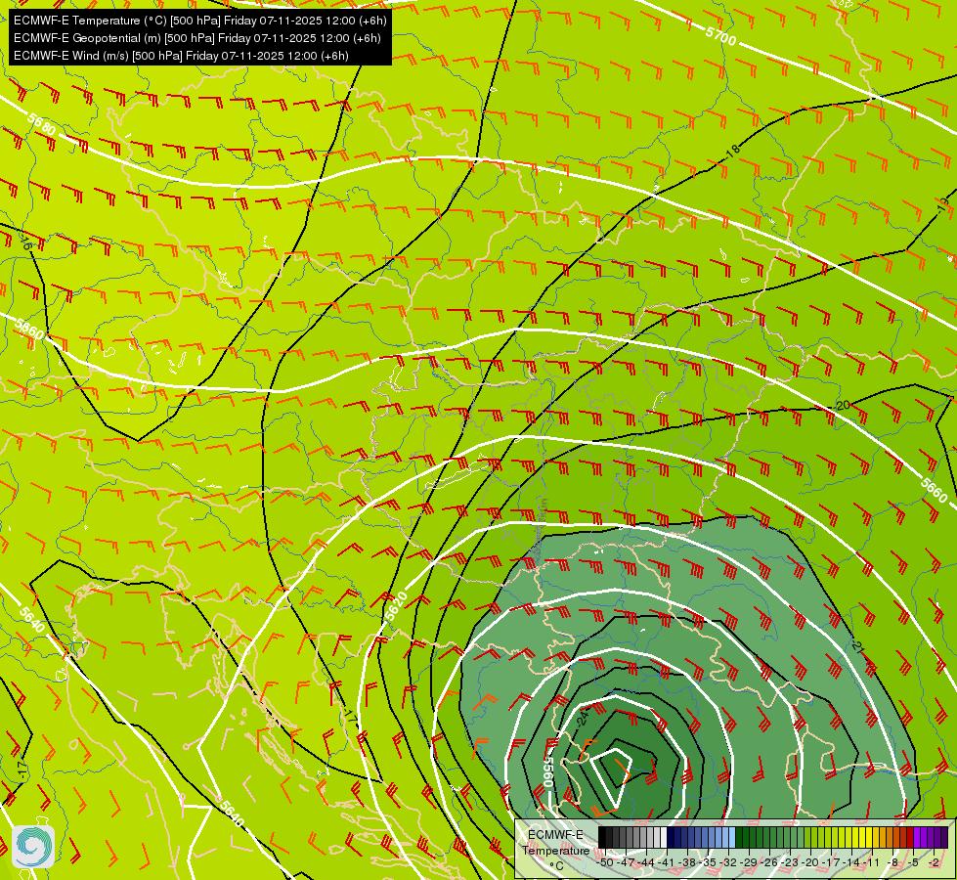Screen dimensions: 957x880
Task: Click the -47 value in the color legend
Action: tap(626, 862)
